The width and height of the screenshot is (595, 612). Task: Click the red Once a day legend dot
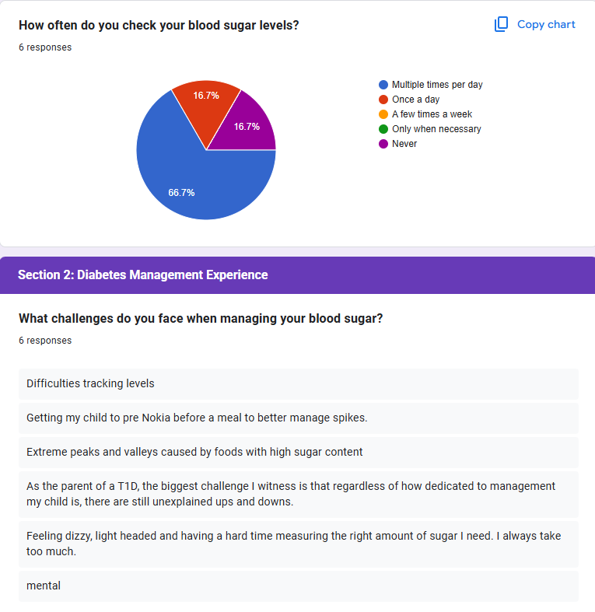[x=383, y=100]
